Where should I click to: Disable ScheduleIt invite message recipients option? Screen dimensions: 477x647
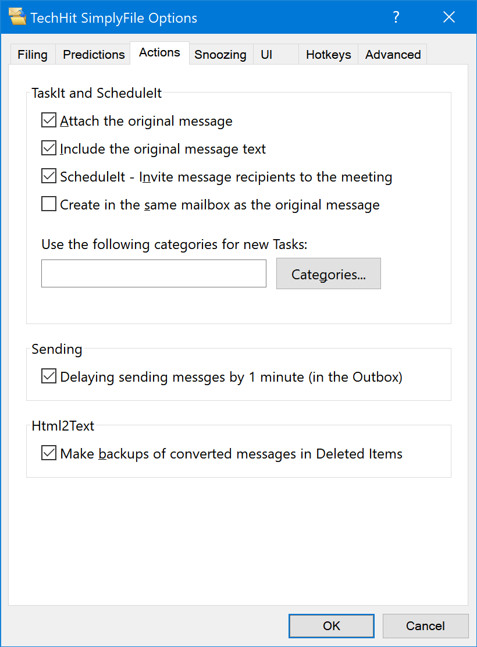49,176
